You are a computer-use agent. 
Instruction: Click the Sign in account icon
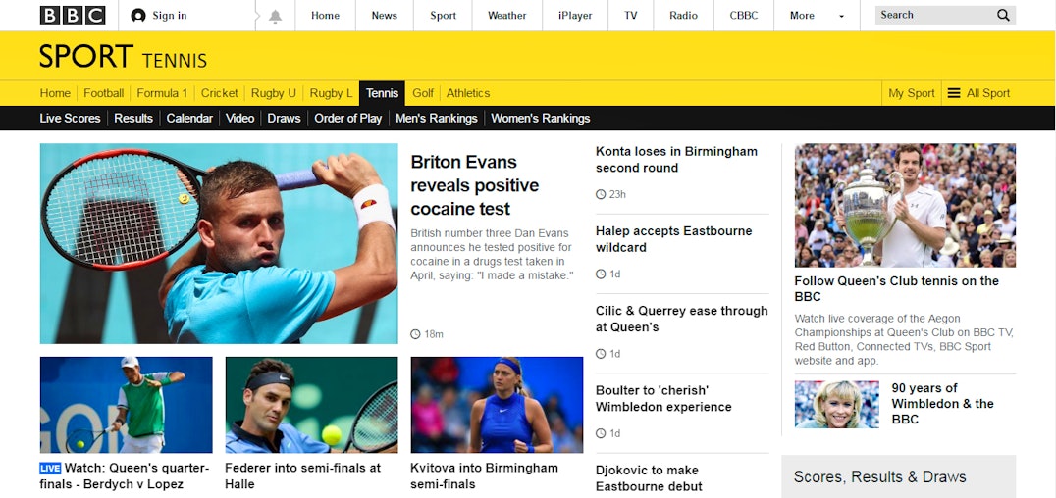click(x=138, y=16)
